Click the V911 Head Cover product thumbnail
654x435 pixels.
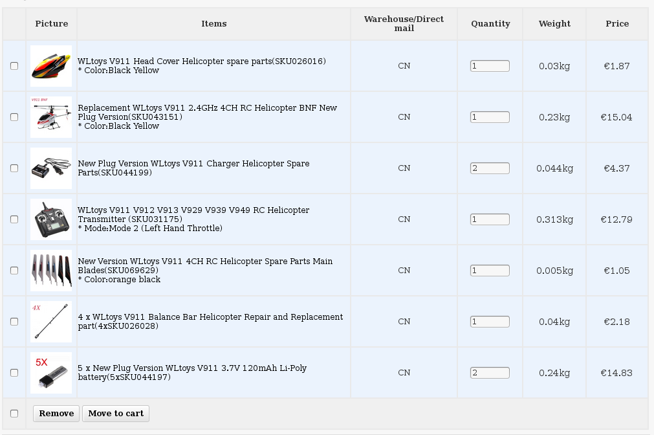click(51, 66)
